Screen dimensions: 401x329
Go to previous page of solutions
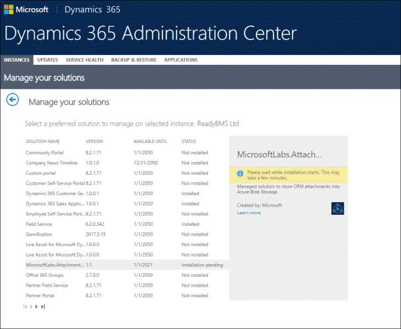coord(31,306)
